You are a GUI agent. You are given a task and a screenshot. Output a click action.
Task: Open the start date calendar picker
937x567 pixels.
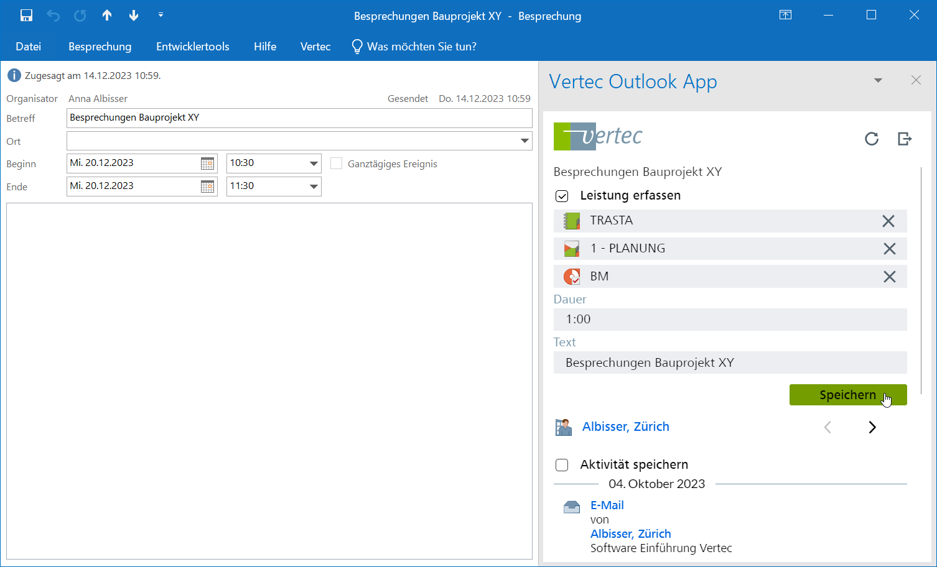tap(207, 164)
